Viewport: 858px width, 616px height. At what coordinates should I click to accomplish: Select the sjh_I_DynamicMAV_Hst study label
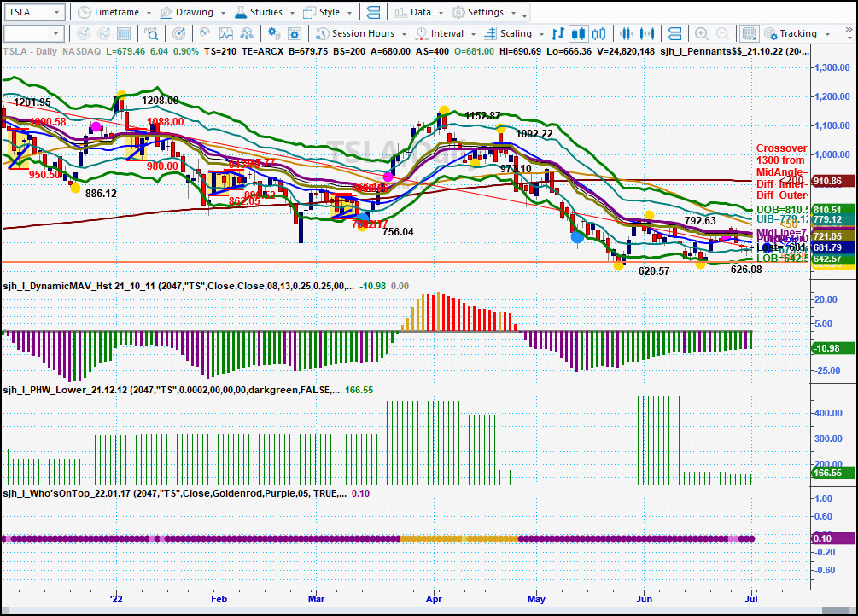pos(178,286)
